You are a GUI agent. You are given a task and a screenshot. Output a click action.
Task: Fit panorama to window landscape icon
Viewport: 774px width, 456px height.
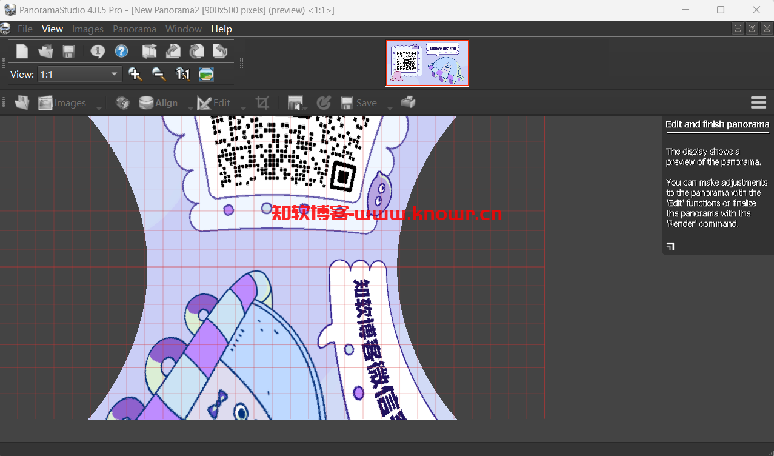[206, 74]
